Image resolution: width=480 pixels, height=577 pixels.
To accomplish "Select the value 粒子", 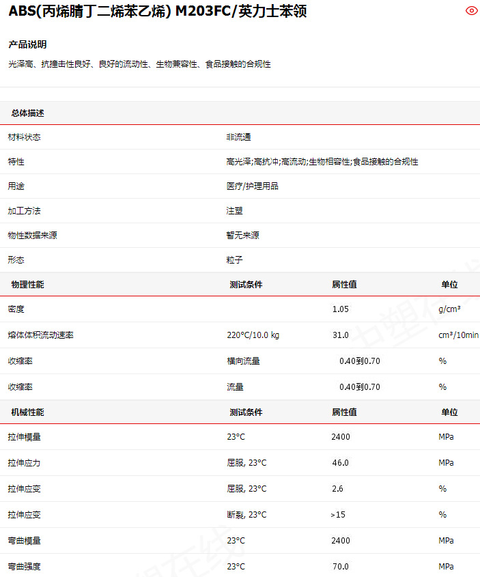I will (235, 260).
